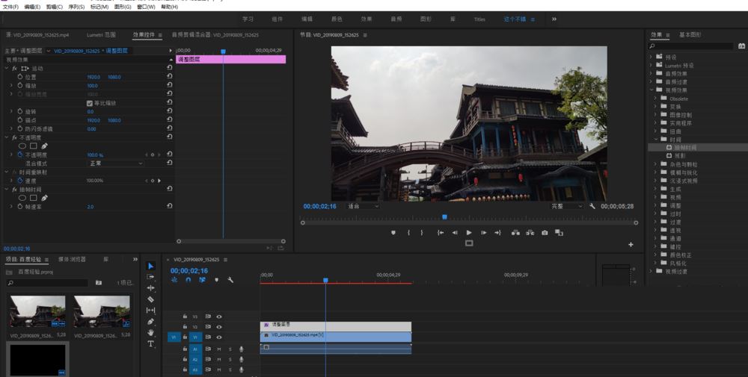
Task: Click the Add Marker icon in Program monitor
Action: coord(393,233)
